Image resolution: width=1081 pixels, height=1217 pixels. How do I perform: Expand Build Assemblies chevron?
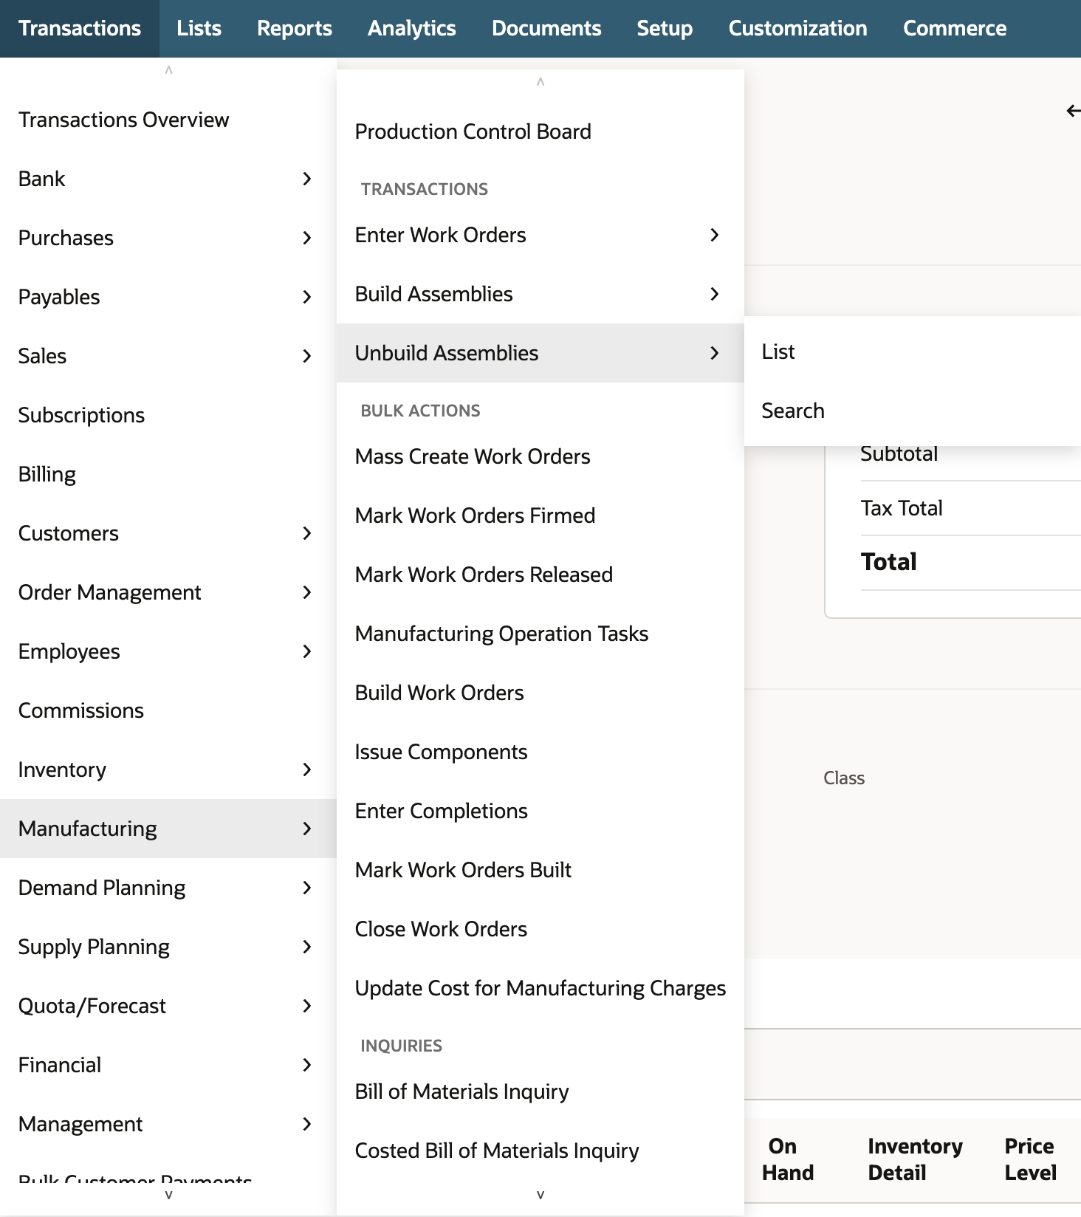click(x=714, y=294)
